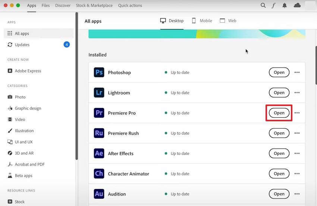
Task: Click the Premiere Pro Pr app icon
Action: [x=99, y=113]
